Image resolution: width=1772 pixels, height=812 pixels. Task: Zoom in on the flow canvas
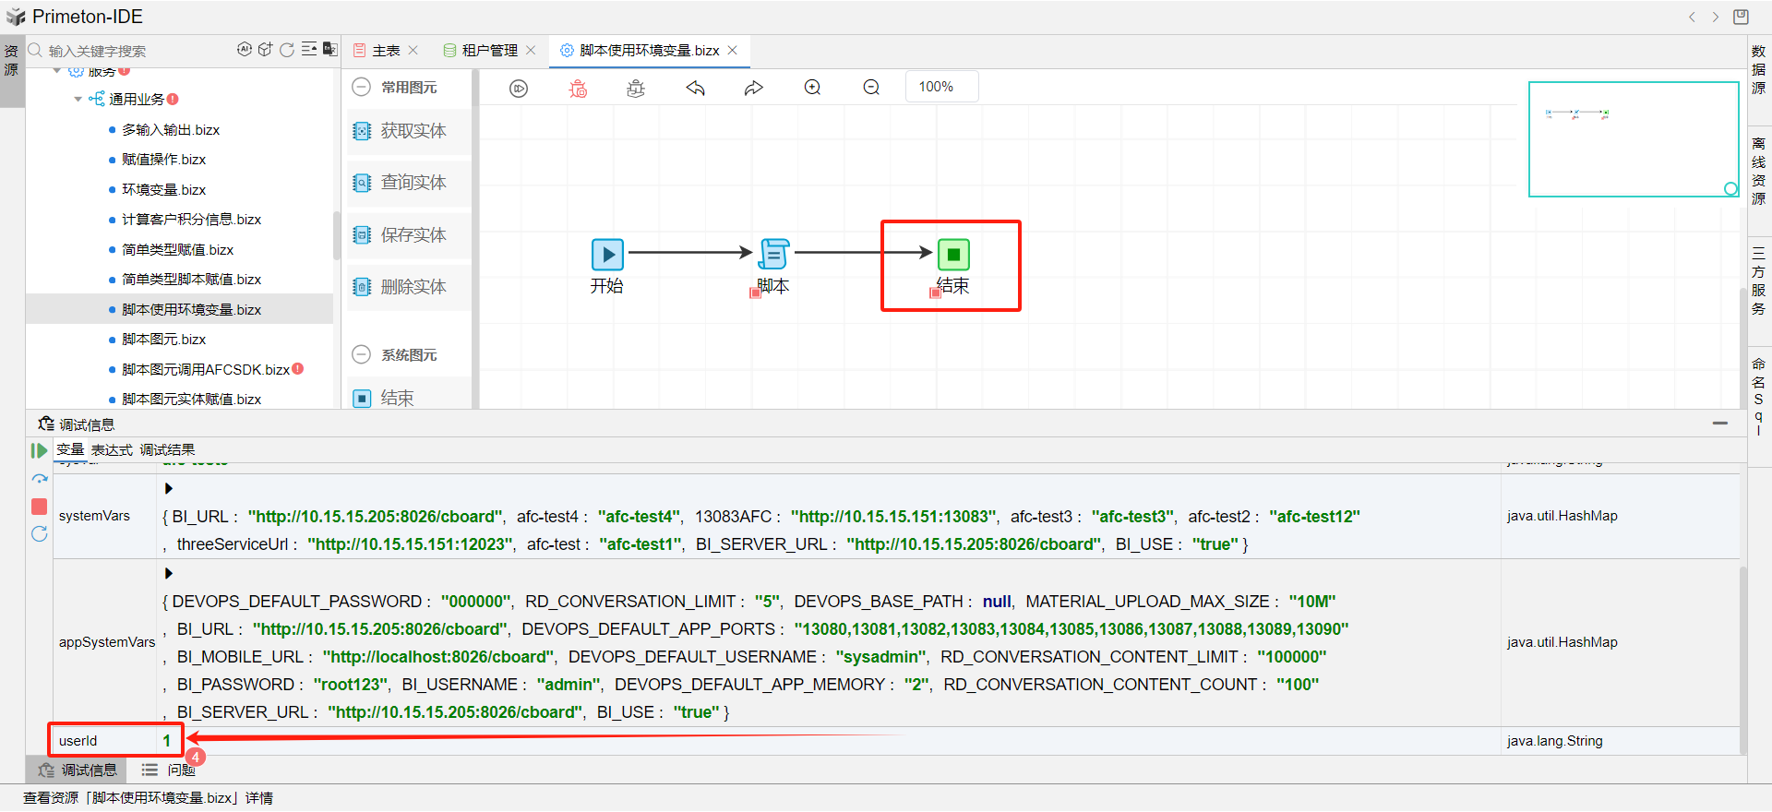pyautogui.click(x=812, y=88)
